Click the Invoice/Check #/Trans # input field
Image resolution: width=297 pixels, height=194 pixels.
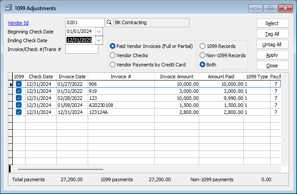pos(82,49)
